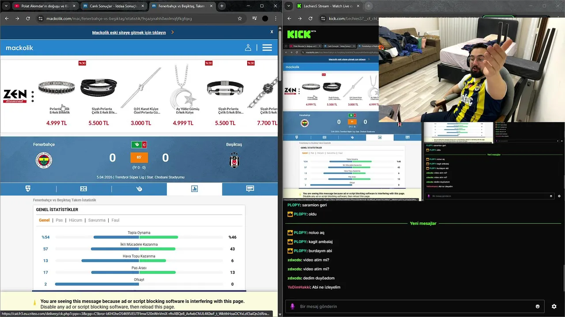Open the comments speech bubble tab
The width and height of the screenshot is (565, 317).
250,188
